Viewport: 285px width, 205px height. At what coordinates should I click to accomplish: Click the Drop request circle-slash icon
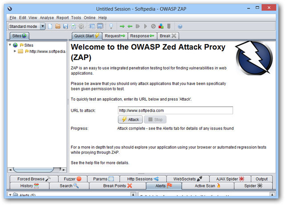(153, 27)
